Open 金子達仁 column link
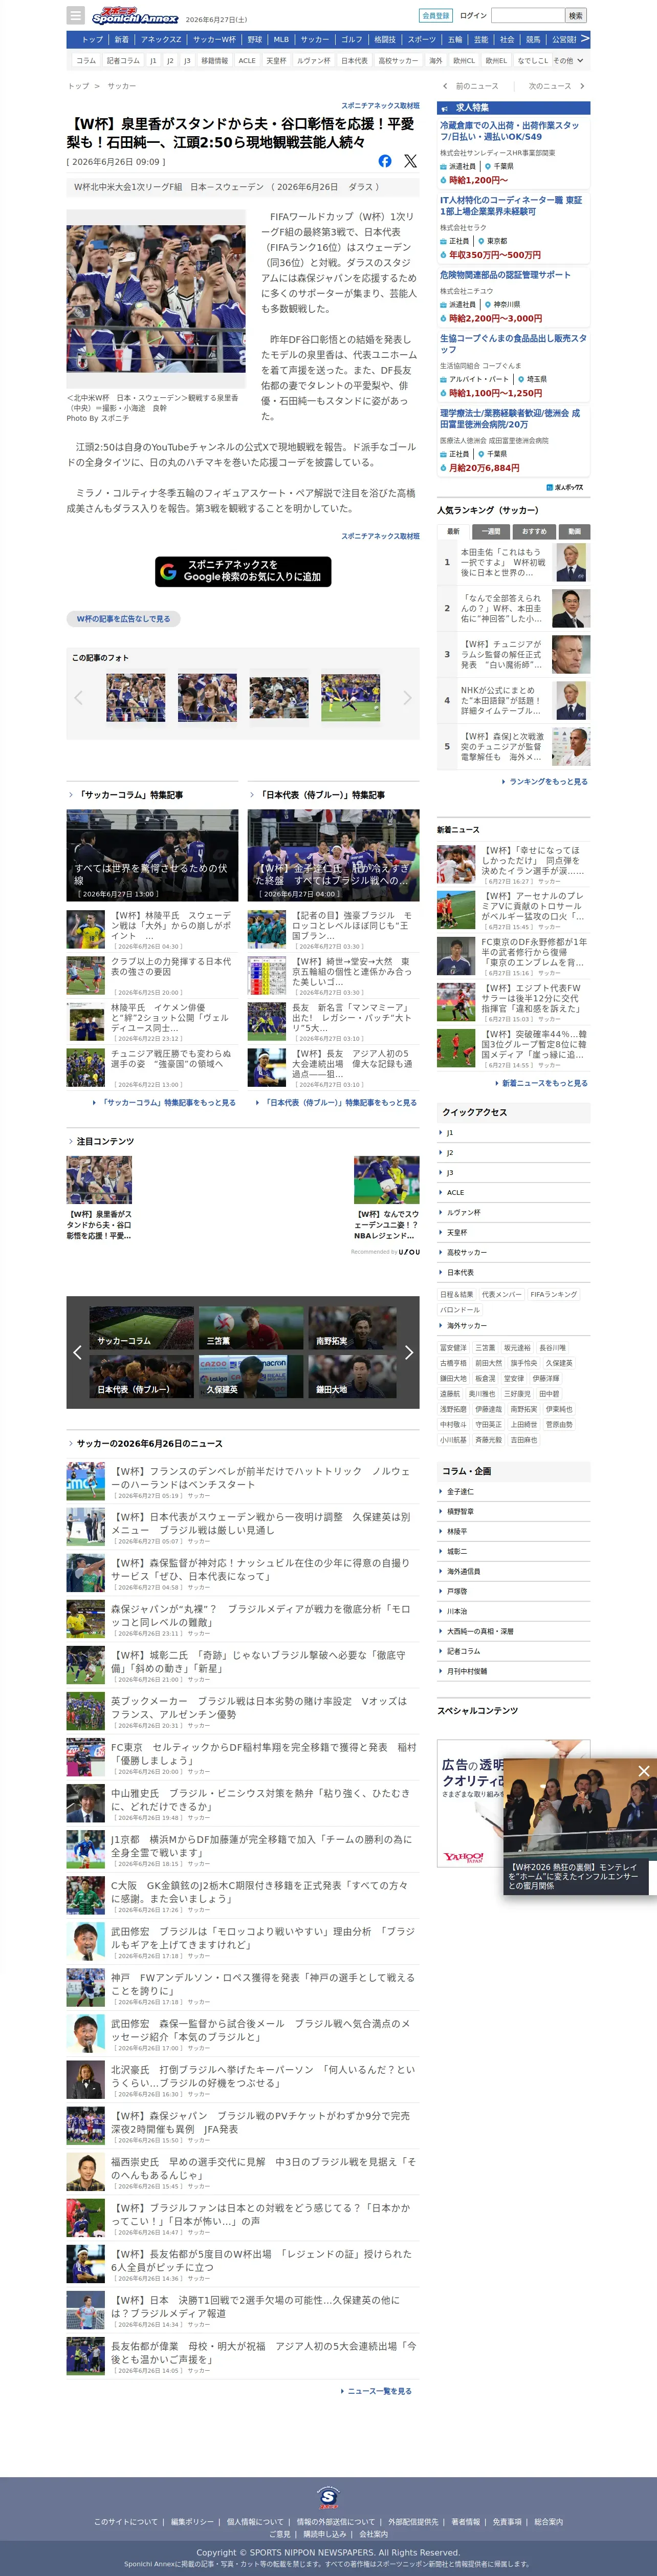Screen dimensions: 657x2576 coord(460,1491)
